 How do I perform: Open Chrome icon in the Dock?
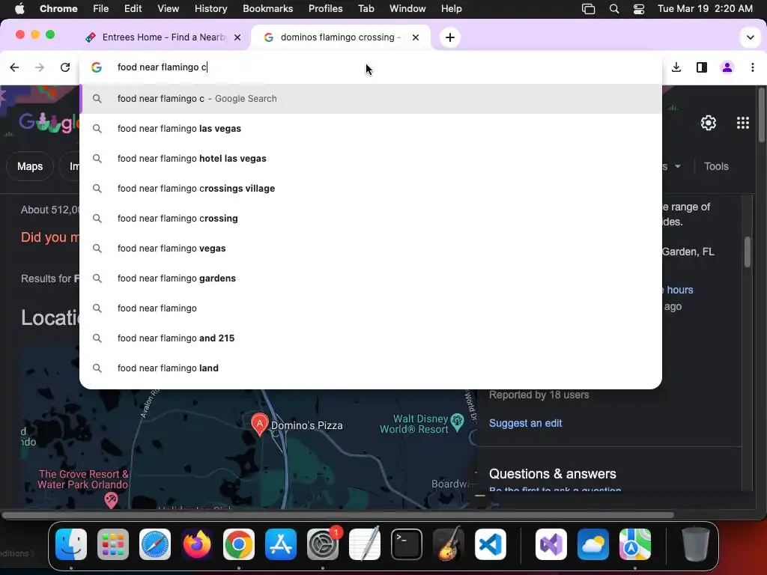(239, 544)
